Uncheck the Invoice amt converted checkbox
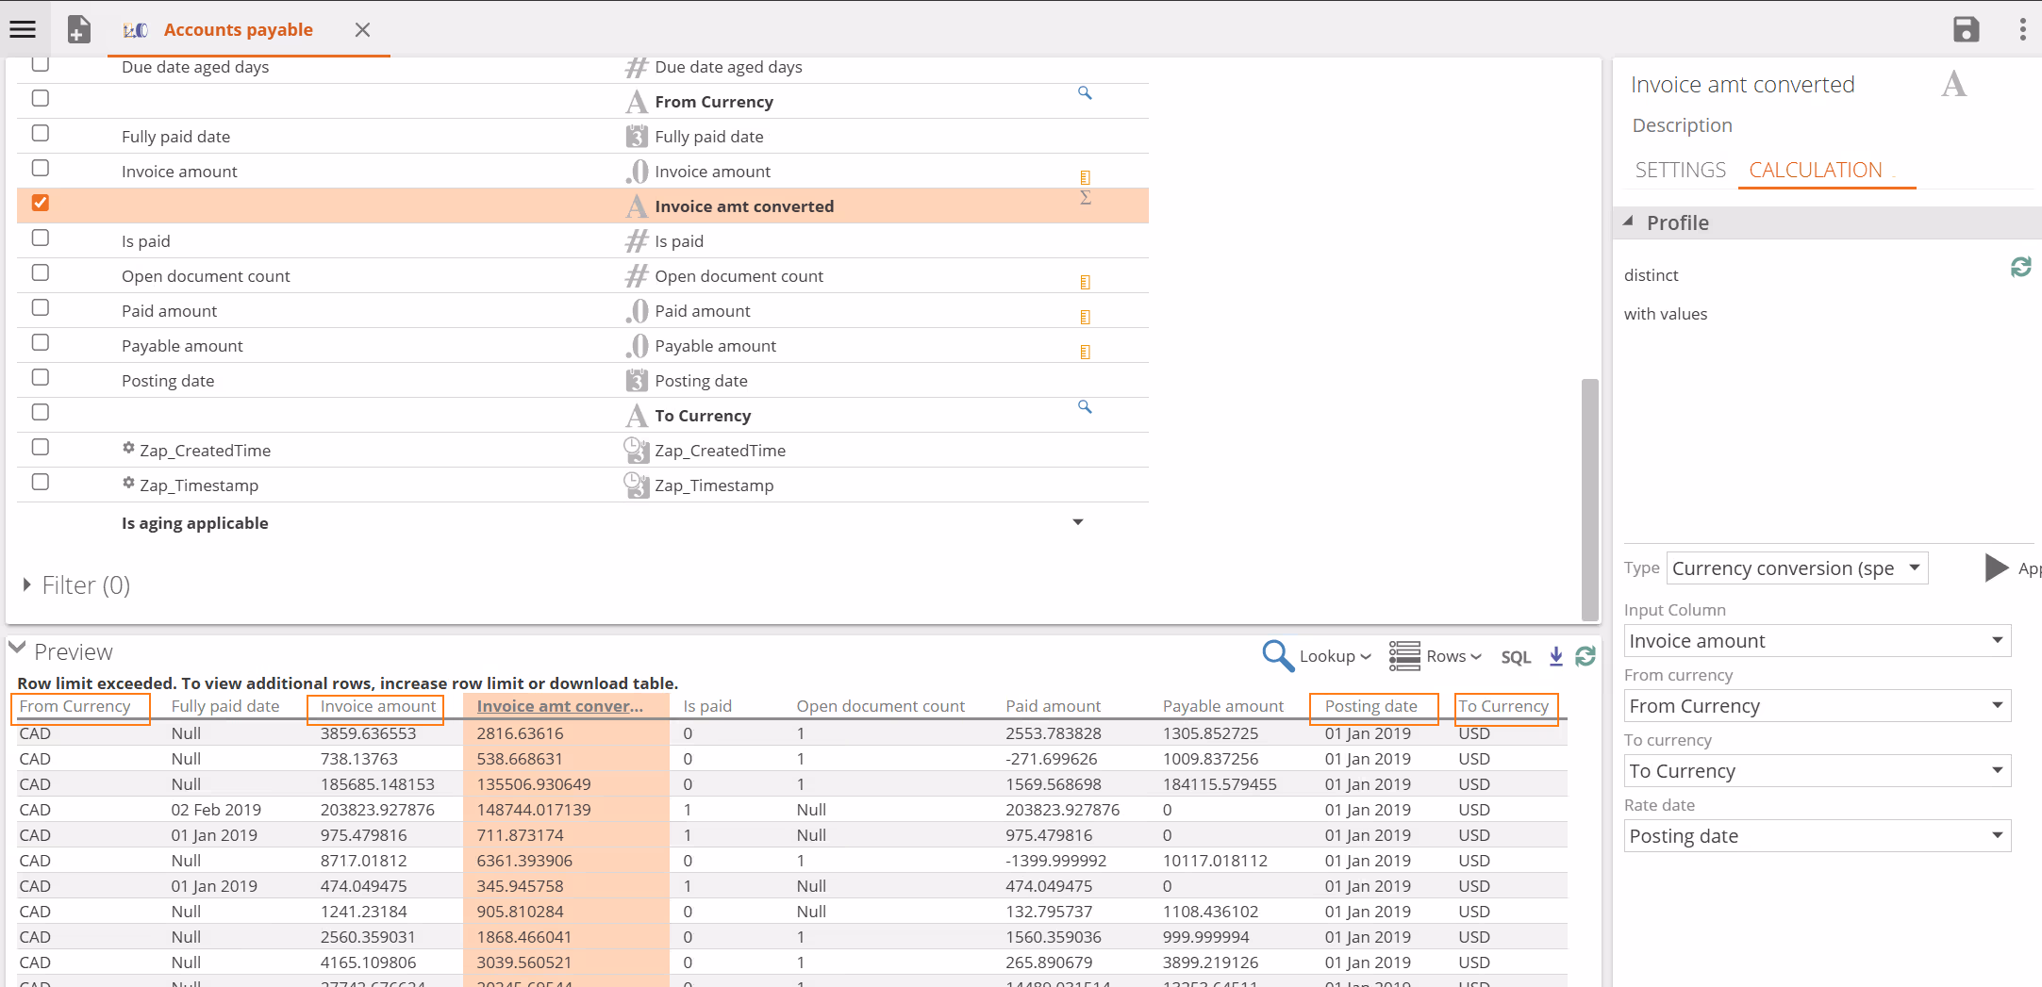The image size is (2042, 987). (41, 203)
